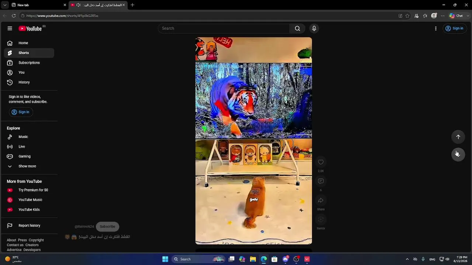Focus the YouTube search field

[224, 28]
